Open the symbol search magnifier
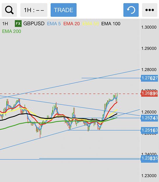This screenshot has width=159, height=182. tap(9, 10)
